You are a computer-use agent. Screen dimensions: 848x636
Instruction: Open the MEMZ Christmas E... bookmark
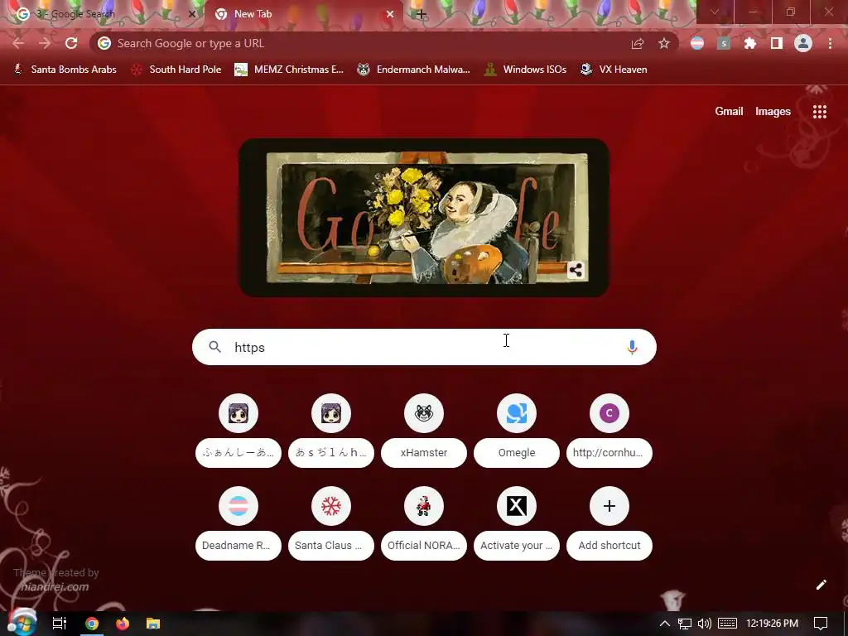pos(289,70)
